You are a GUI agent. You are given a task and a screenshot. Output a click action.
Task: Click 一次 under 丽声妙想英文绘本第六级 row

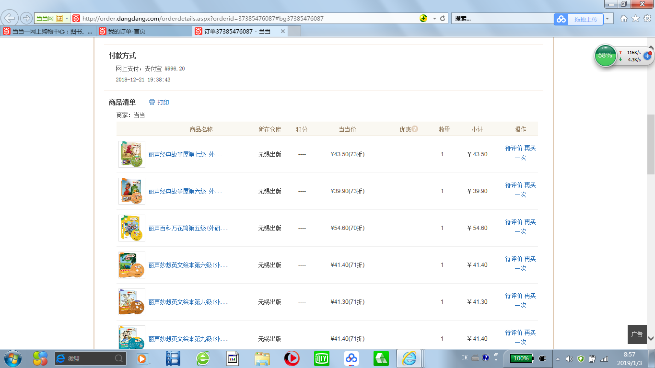(521, 269)
